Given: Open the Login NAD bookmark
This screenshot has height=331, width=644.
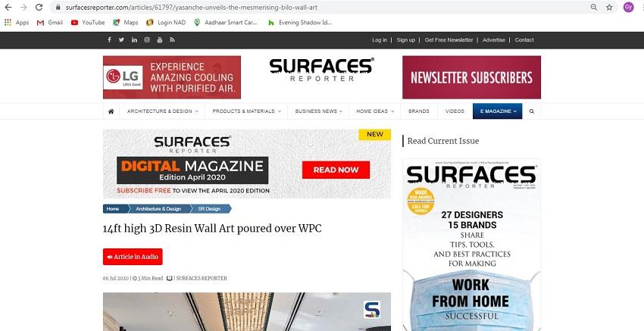Looking at the screenshot, I should (166, 23).
